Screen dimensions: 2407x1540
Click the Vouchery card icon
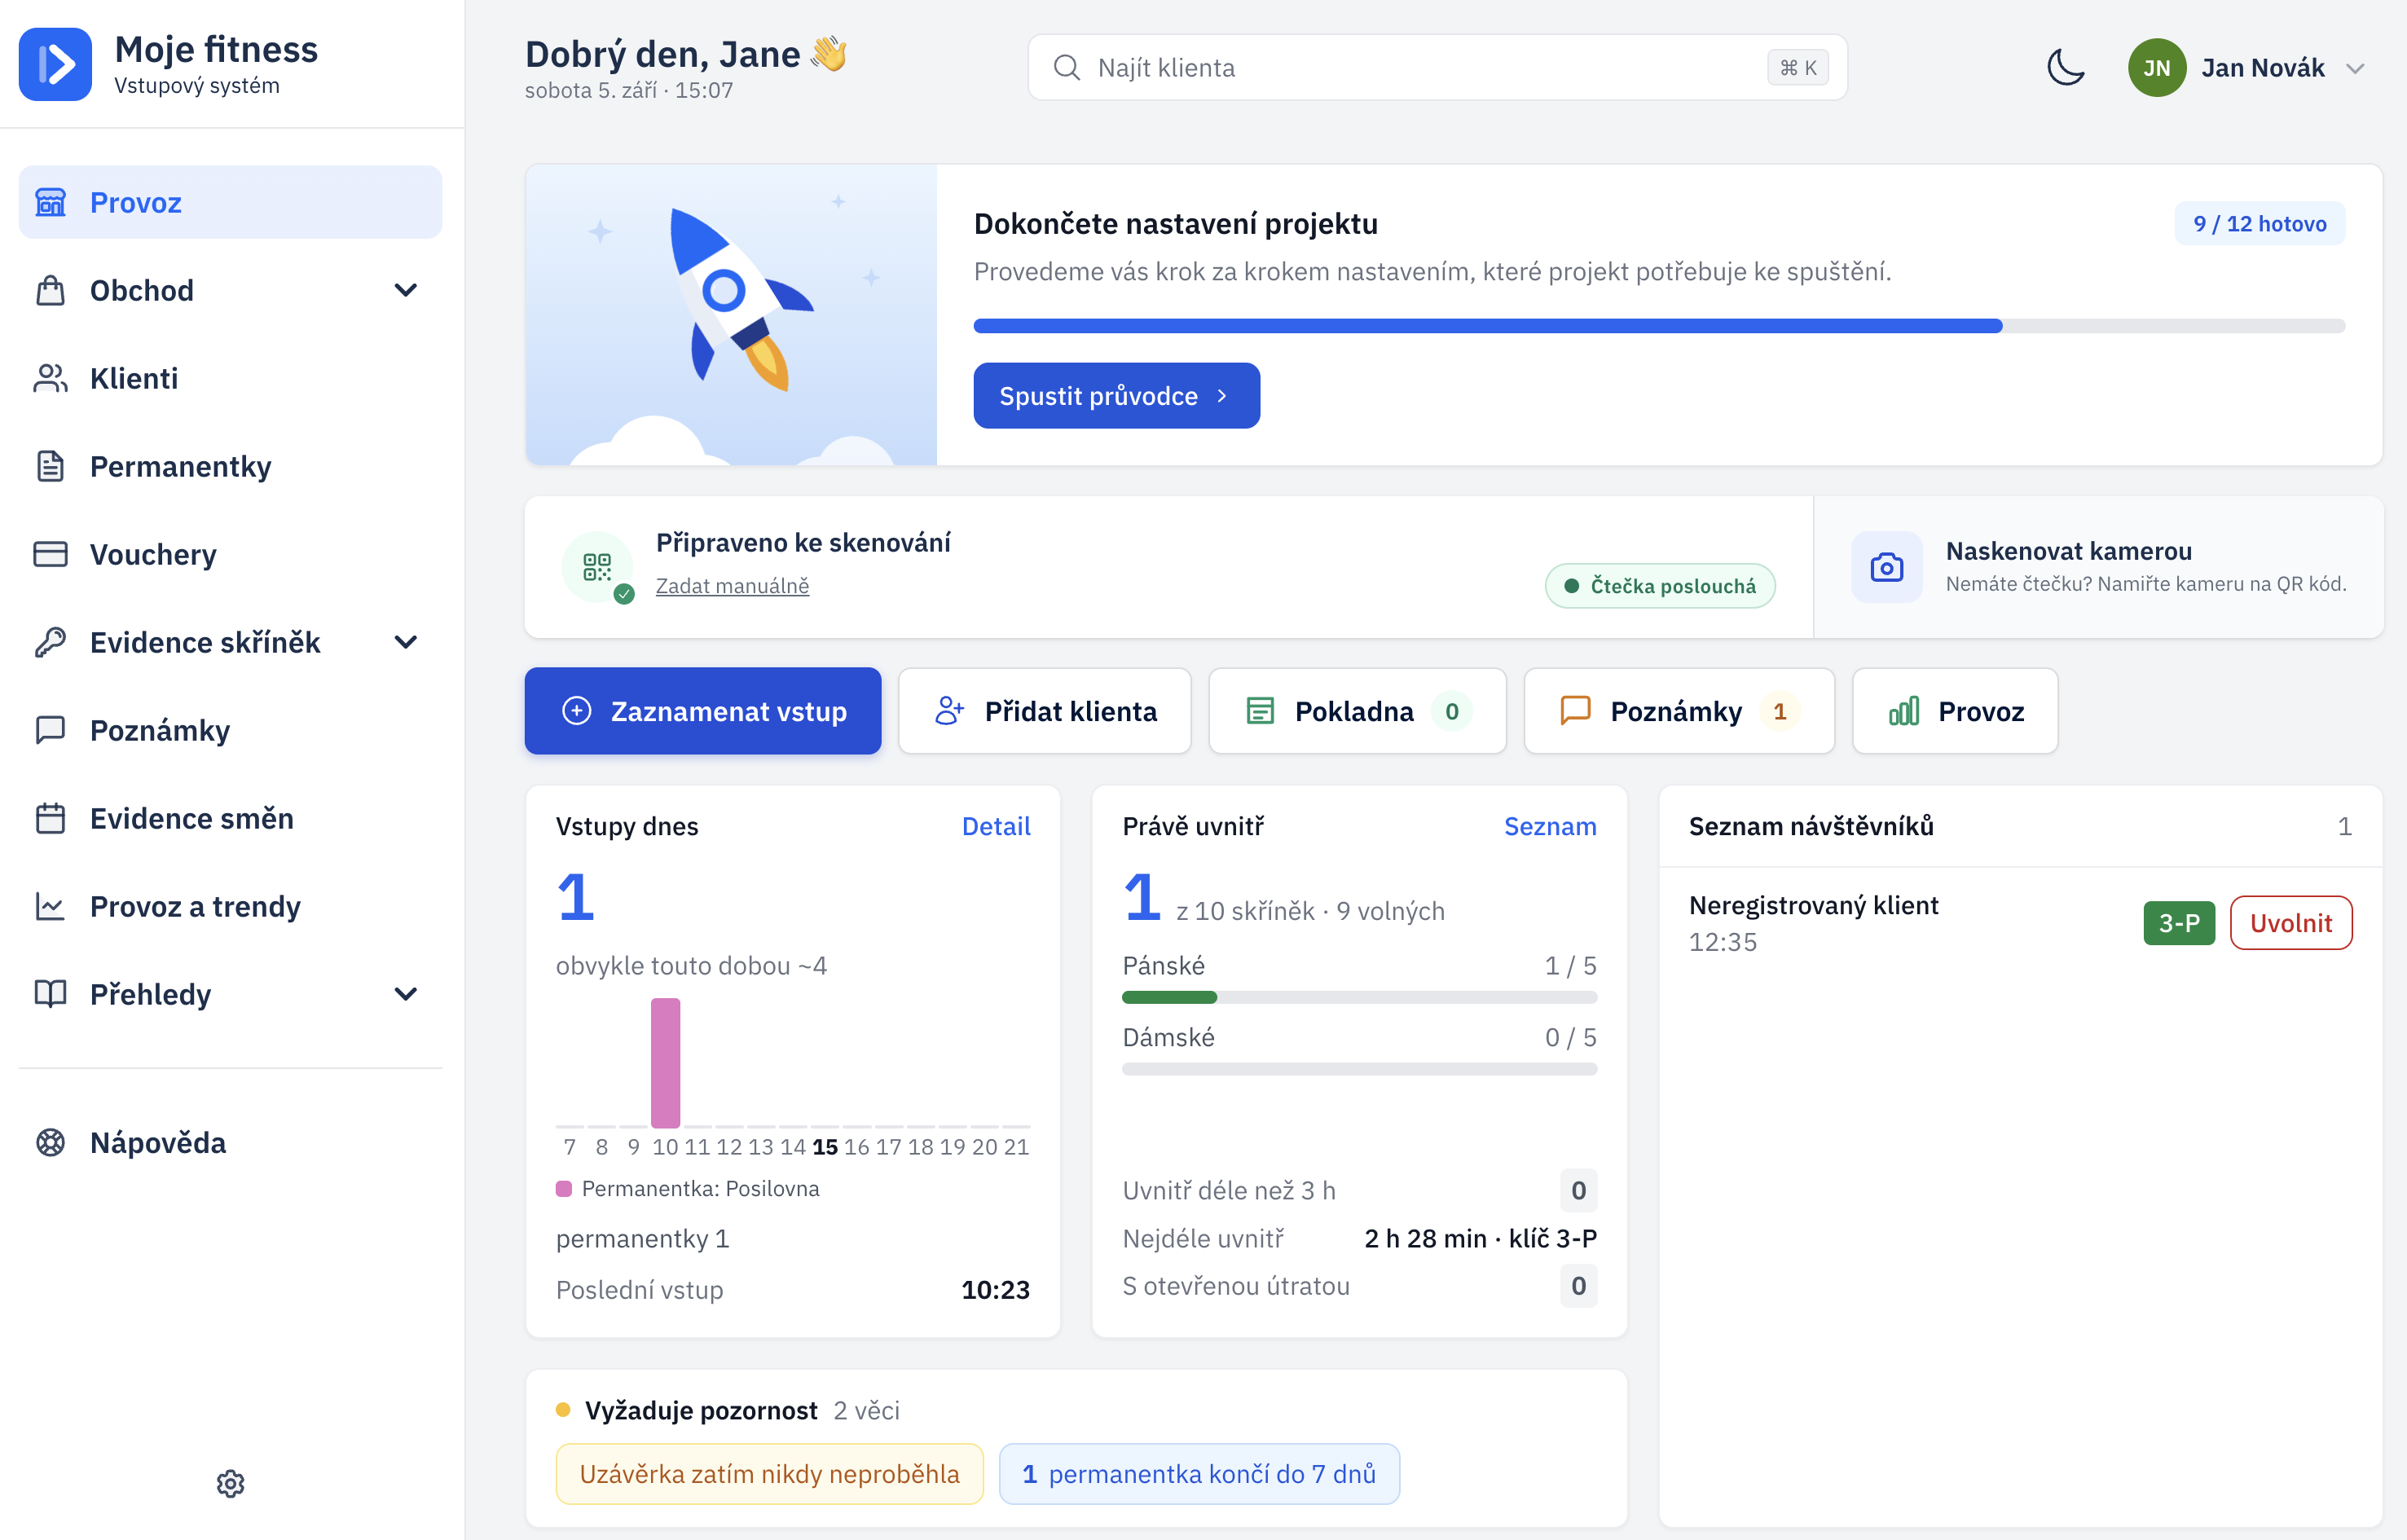[x=50, y=554]
